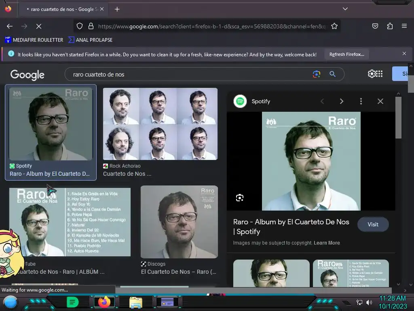This screenshot has height=311, width=414.
Task: Open the green notes app in taskbar
Action: click(72, 302)
